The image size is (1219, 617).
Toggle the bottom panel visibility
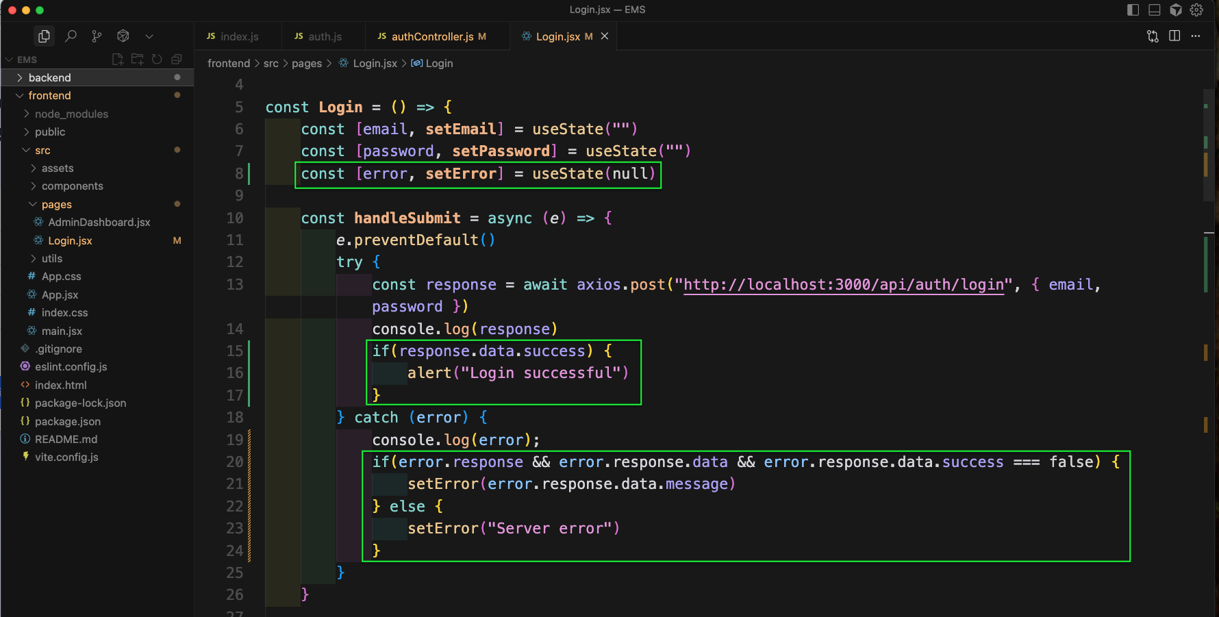coord(1154,10)
